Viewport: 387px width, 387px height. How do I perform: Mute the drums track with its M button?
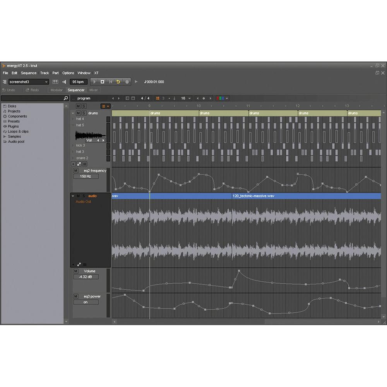[78, 113]
